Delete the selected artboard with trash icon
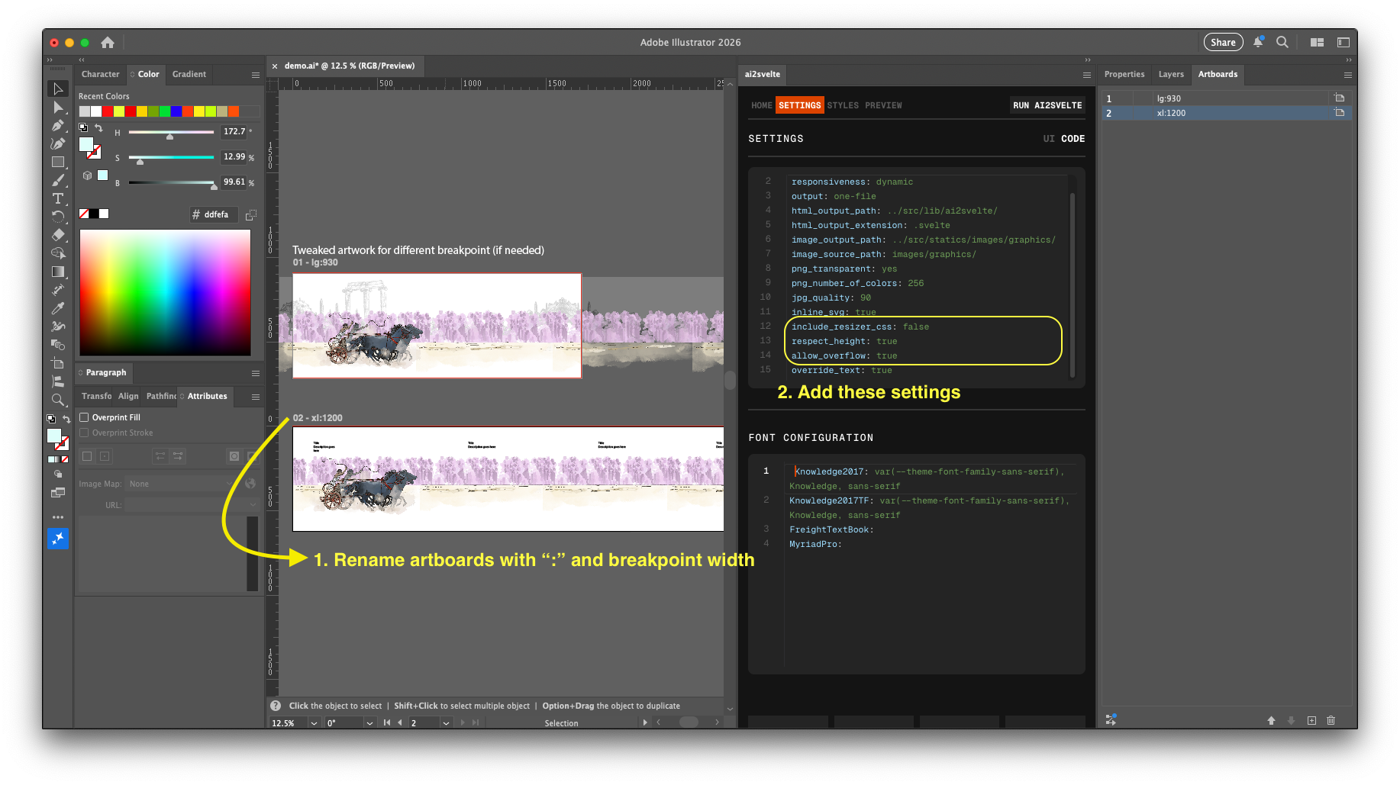Viewport: 1400px width, 785px height. point(1331,720)
